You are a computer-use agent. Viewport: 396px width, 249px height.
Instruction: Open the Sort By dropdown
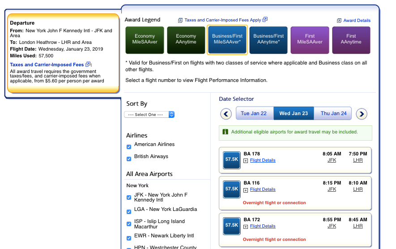[x=149, y=115]
